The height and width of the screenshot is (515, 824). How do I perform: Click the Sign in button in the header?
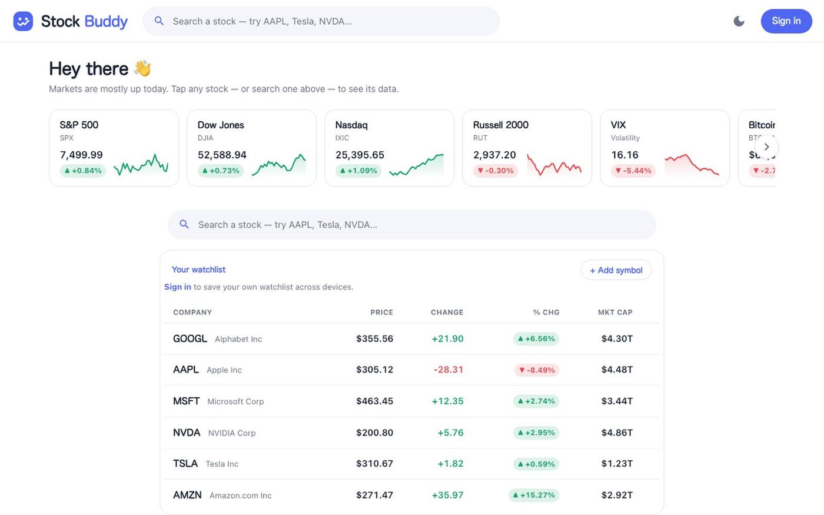[786, 21]
